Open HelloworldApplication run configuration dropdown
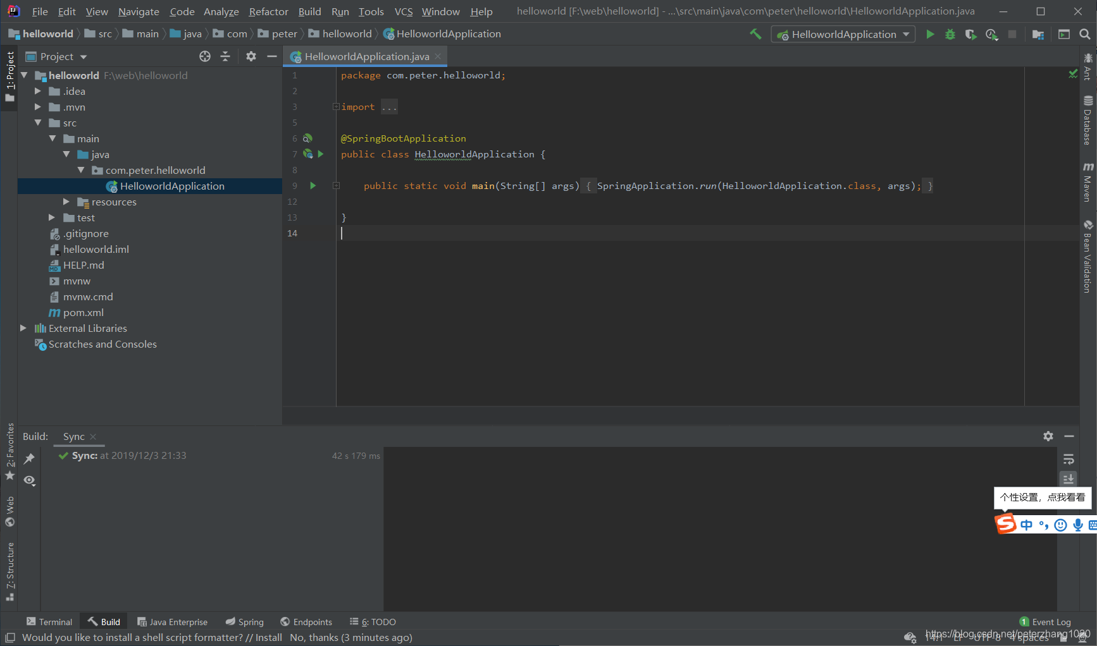The image size is (1097, 646). [843, 34]
